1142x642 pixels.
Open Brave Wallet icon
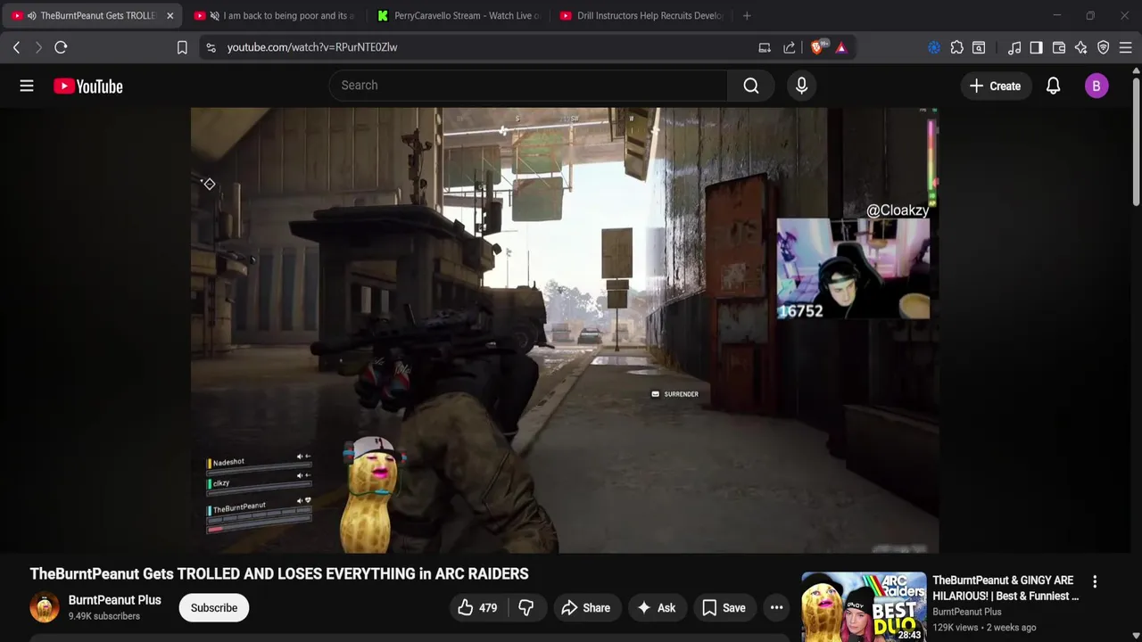(x=1059, y=47)
